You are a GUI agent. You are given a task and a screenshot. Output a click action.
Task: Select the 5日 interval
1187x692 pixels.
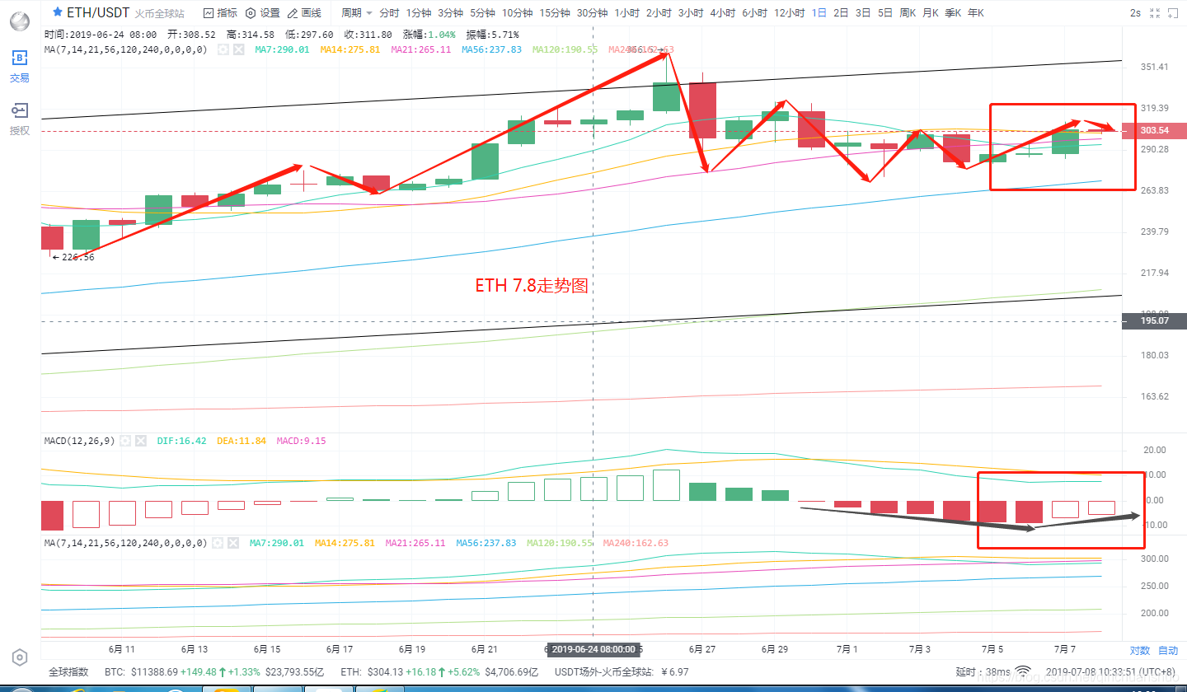(x=884, y=13)
